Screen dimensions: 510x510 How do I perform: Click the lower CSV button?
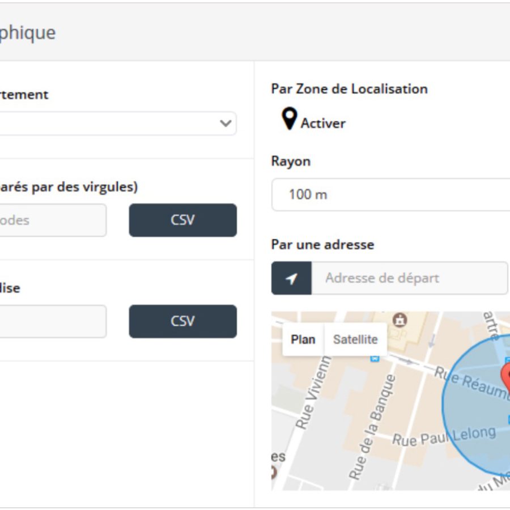pyautogui.click(x=182, y=321)
